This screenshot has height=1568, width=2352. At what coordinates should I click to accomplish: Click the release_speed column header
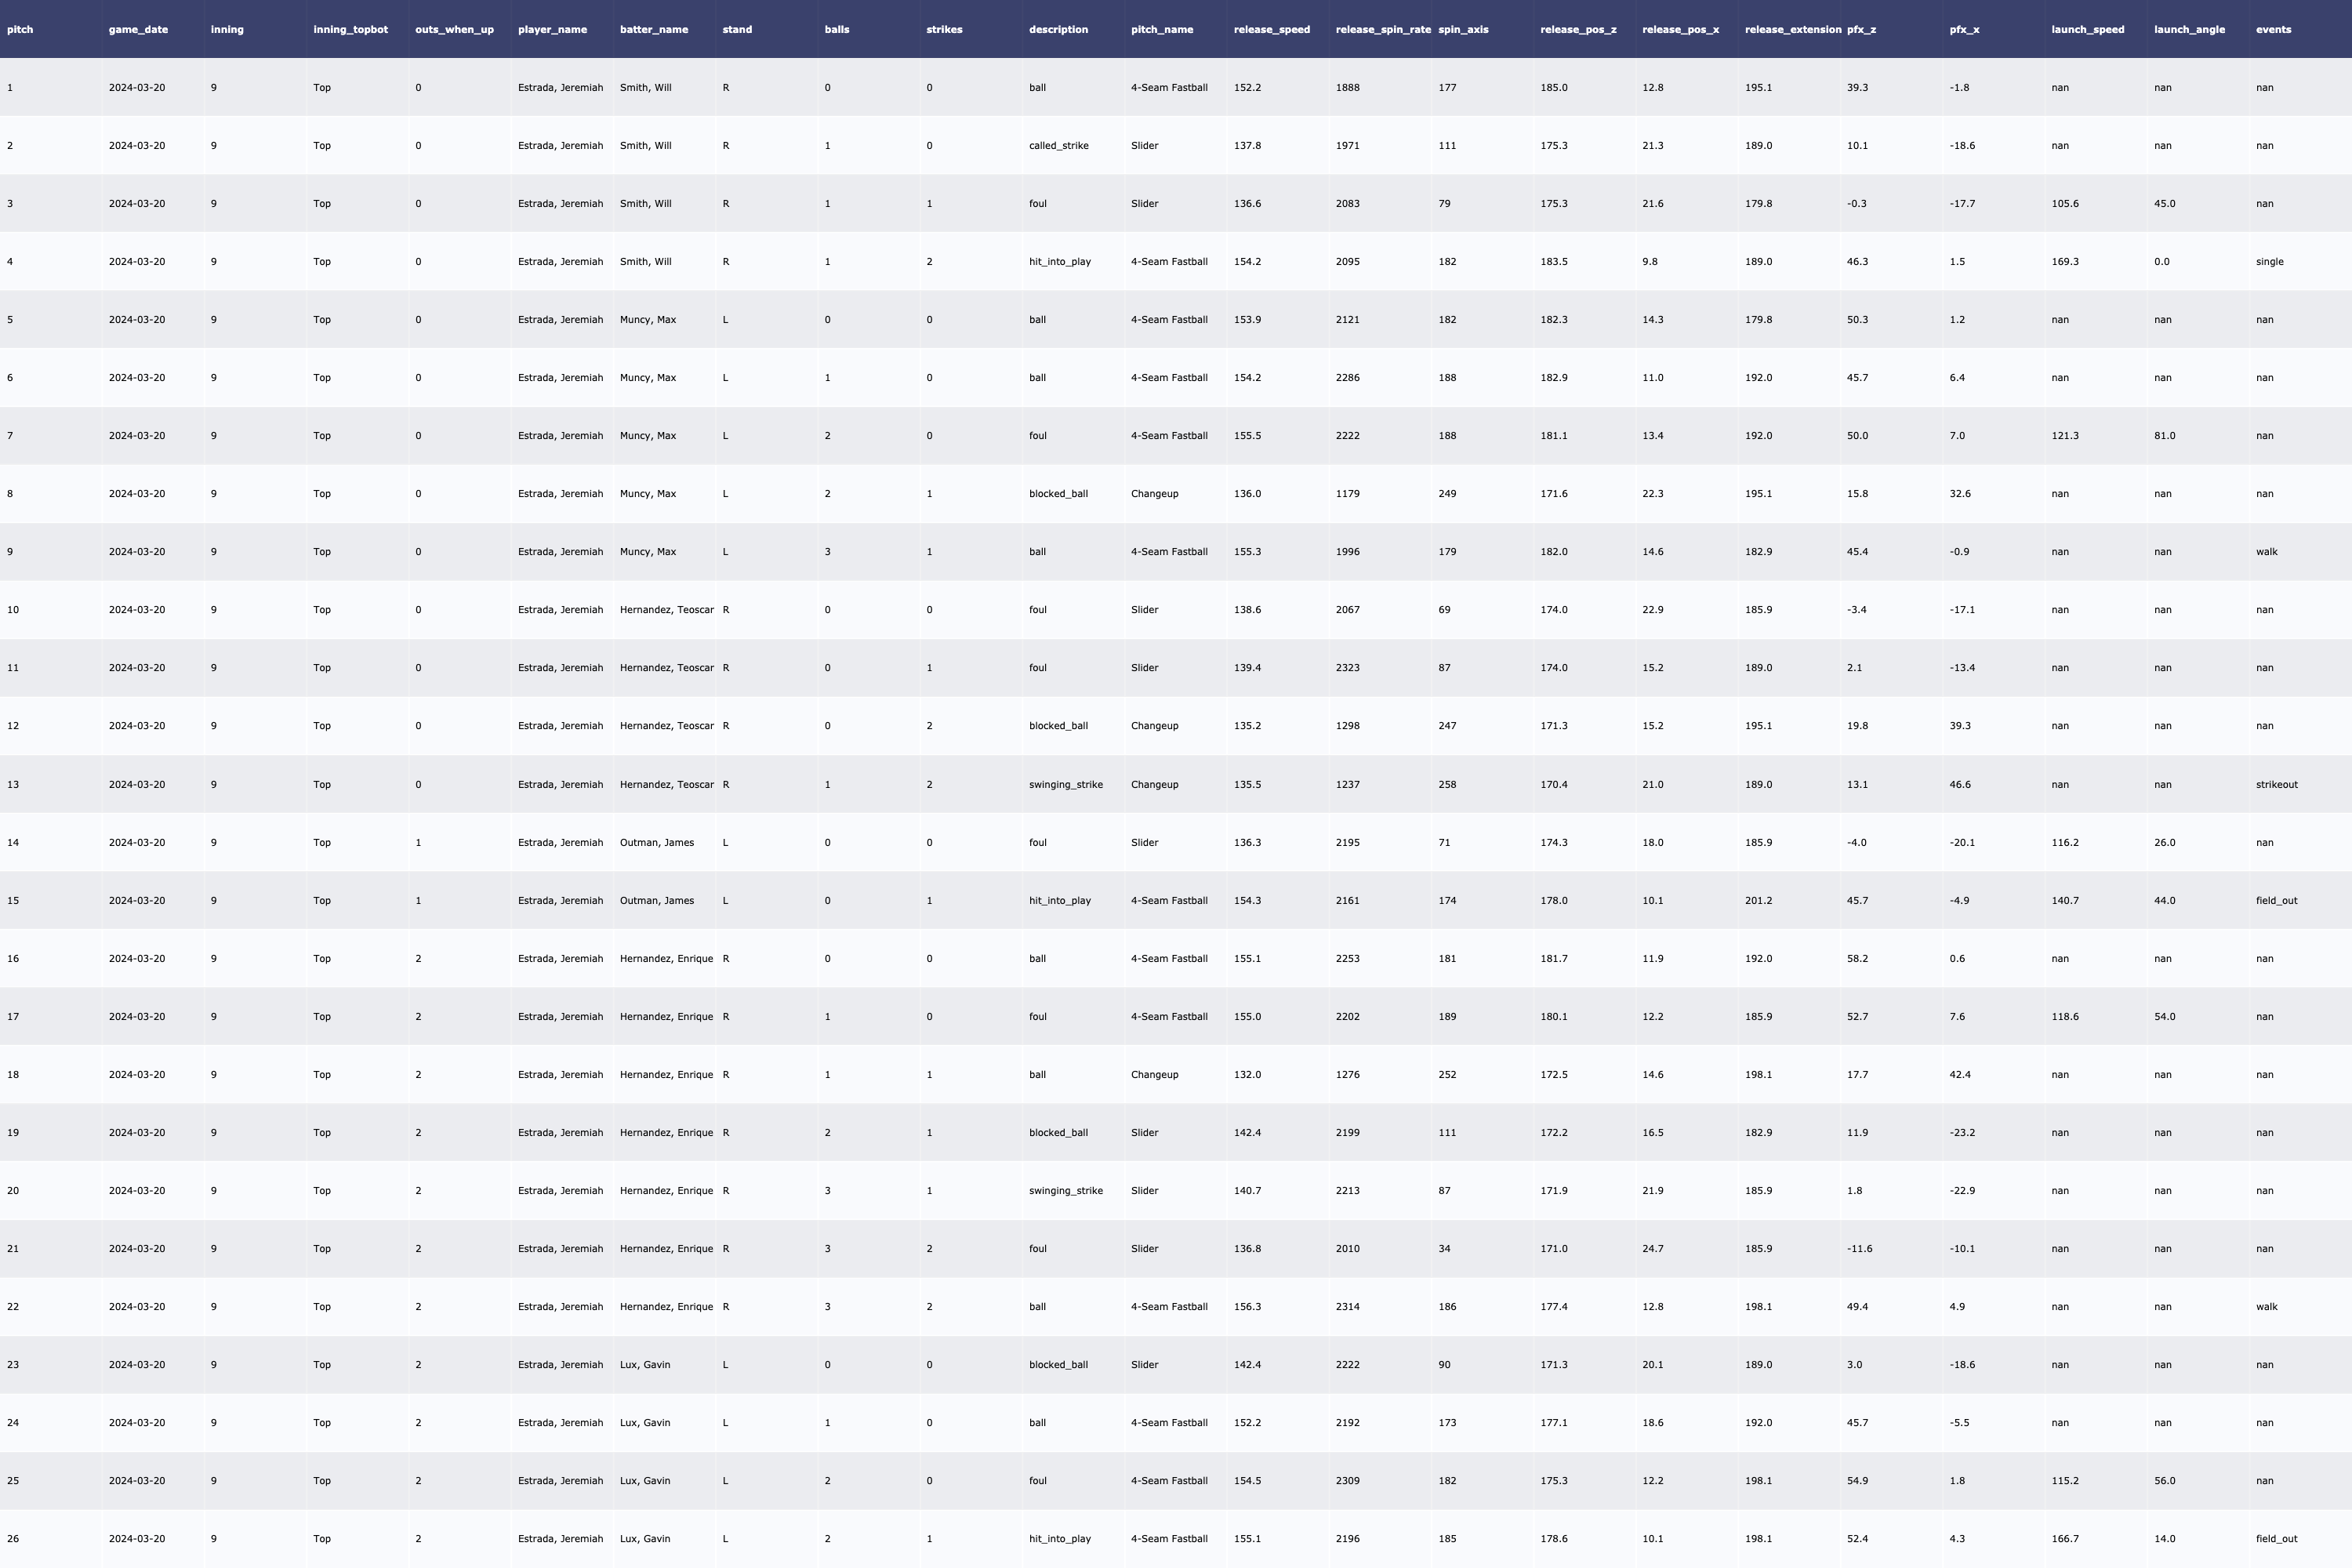coord(1271,29)
